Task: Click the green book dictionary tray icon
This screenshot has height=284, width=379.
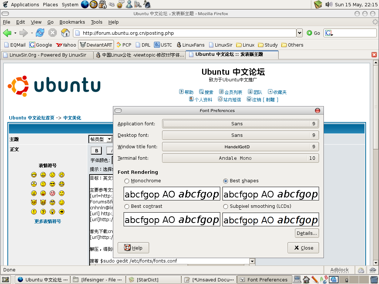Action: tap(318, 4)
